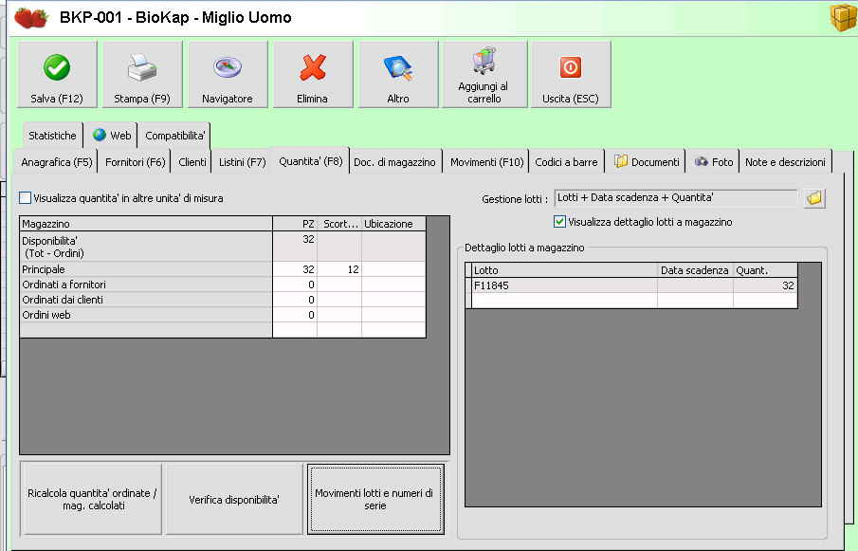Click Movimenti lotti e numeri di serie
The height and width of the screenshot is (551, 858).
pyautogui.click(x=374, y=499)
